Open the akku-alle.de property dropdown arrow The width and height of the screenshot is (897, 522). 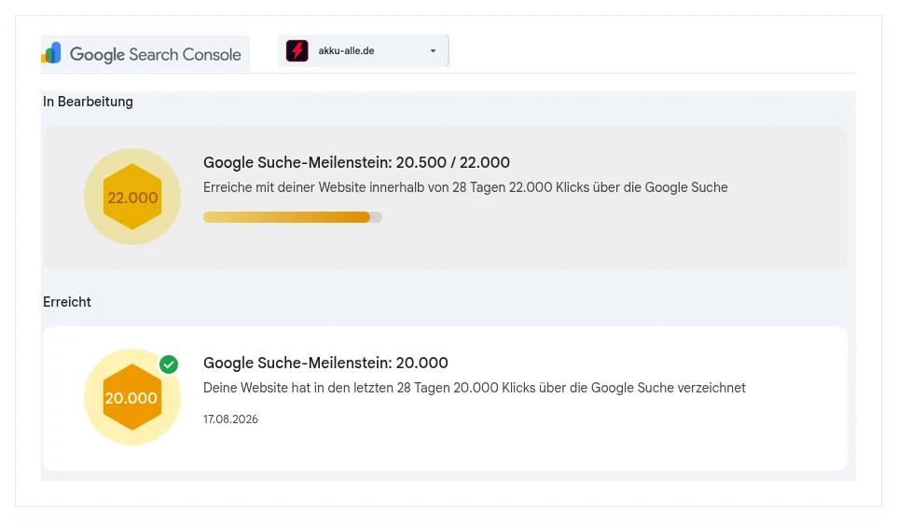tap(433, 51)
